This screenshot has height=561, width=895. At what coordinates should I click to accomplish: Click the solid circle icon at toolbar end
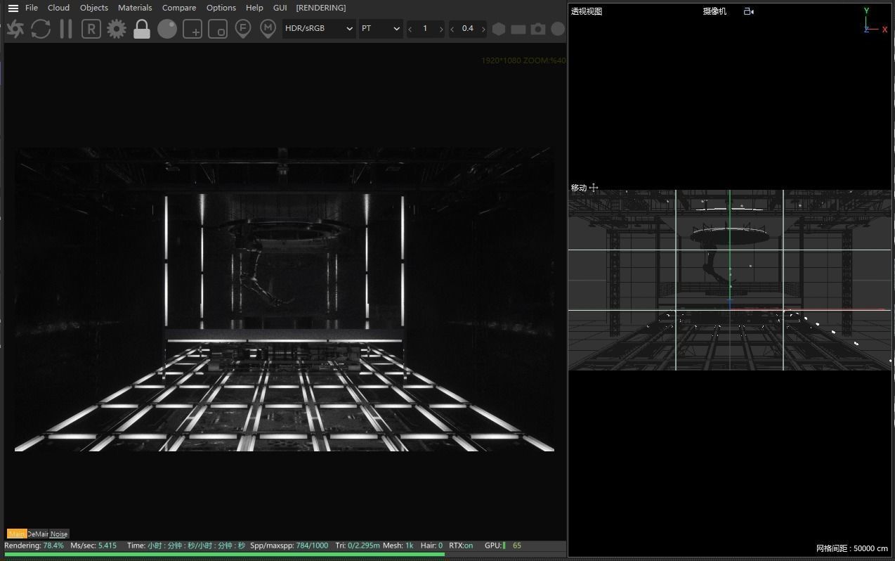pyautogui.click(x=558, y=29)
